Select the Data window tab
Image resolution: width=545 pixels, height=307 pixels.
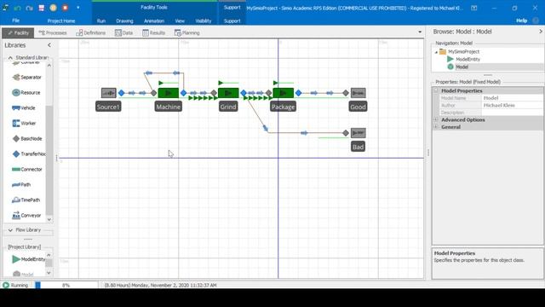coord(124,32)
